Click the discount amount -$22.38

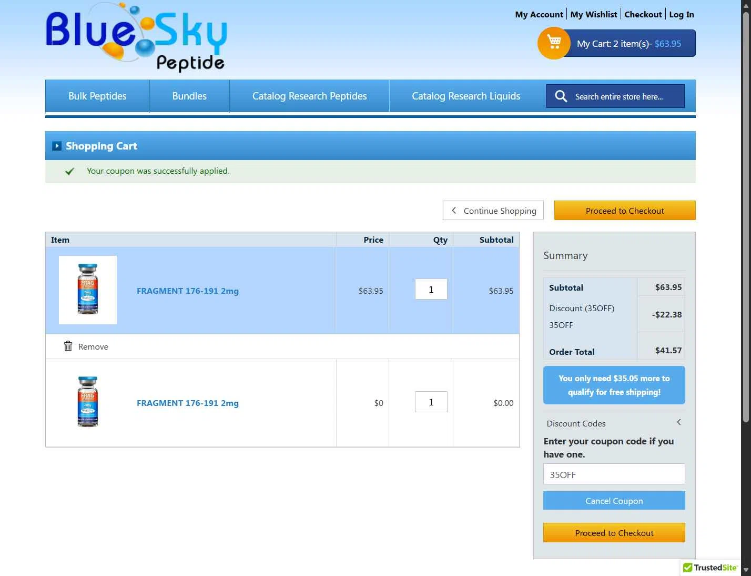click(667, 314)
